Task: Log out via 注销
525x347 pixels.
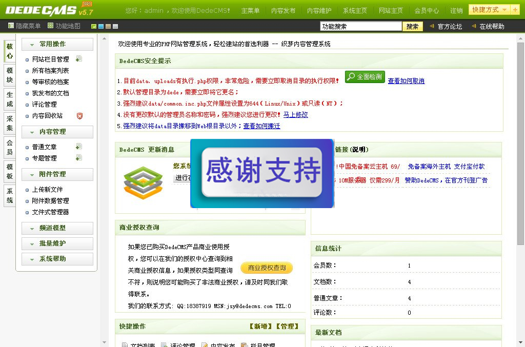Action: pyautogui.click(x=456, y=11)
